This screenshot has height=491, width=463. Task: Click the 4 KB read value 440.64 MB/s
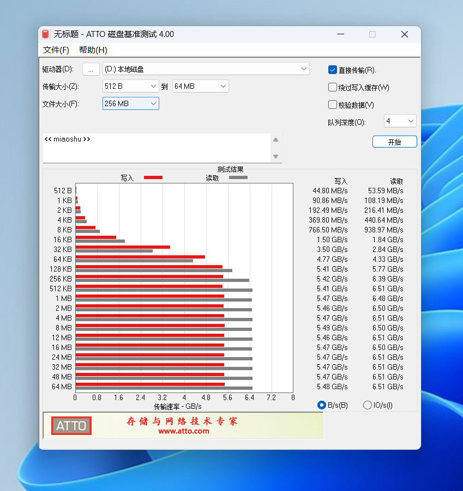(x=383, y=220)
